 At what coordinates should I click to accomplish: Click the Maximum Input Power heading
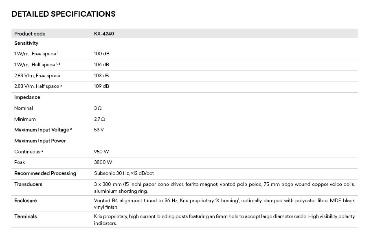point(40,141)
